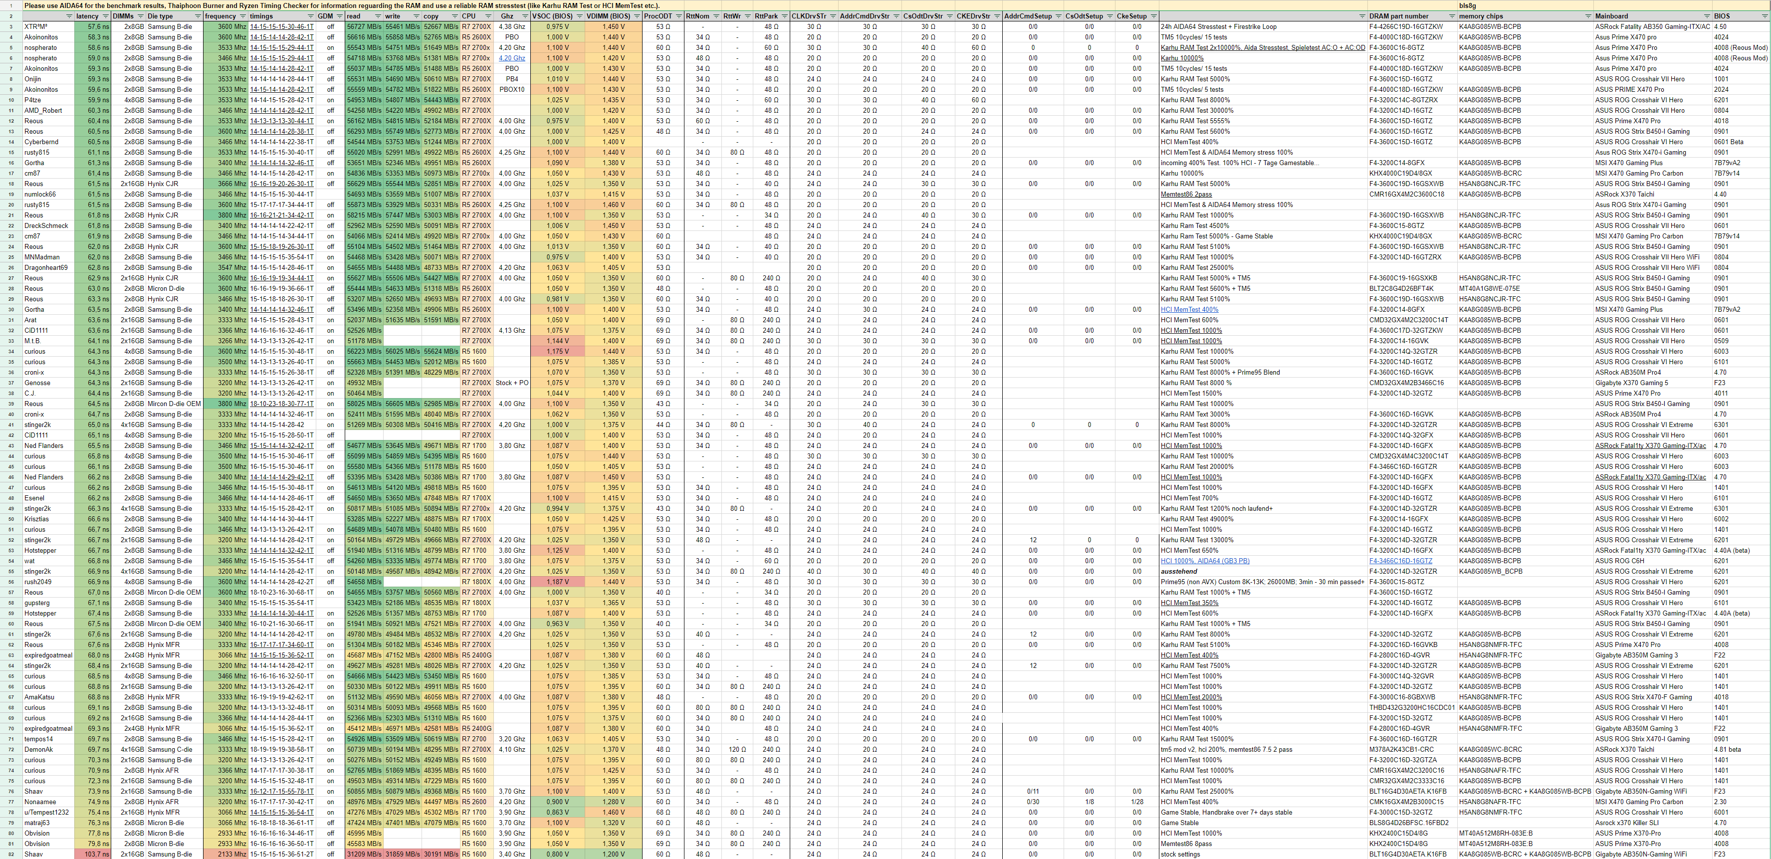Select row header number 1
This screenshot has width=1771, height=859.
[11, 5]
